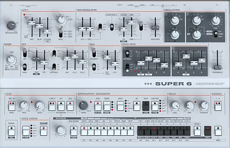Select white step button 8
This screenshot has height=148, width=230.
pyautogui.click(x=130, y=131)
